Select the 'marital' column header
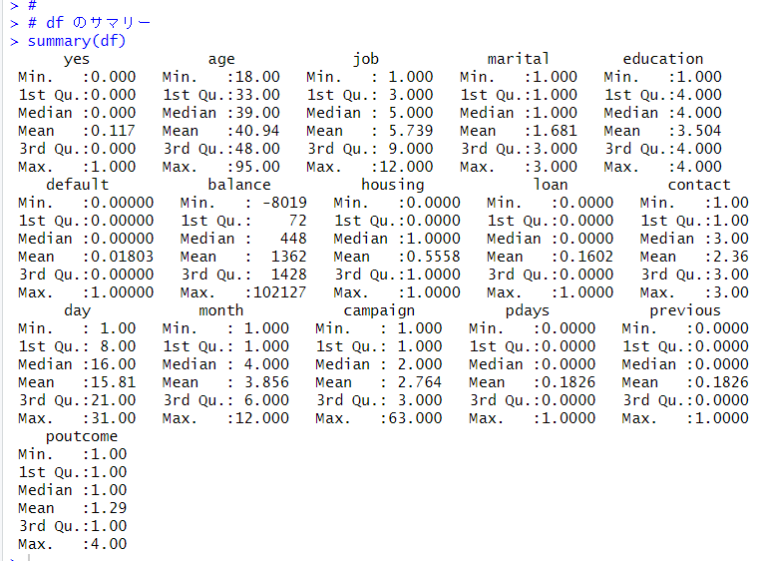The width and height of the screenshot is (764, 561). 519,59
